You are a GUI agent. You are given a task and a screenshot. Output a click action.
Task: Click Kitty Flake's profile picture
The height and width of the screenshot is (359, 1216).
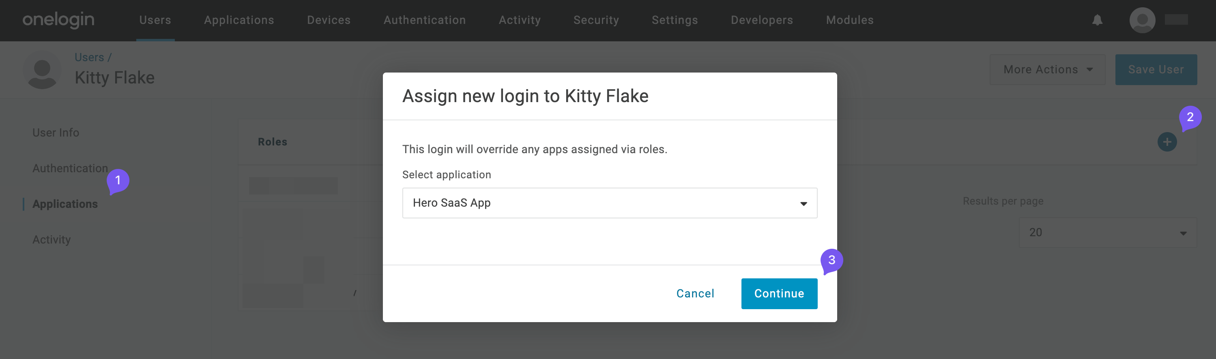point(42,70)
